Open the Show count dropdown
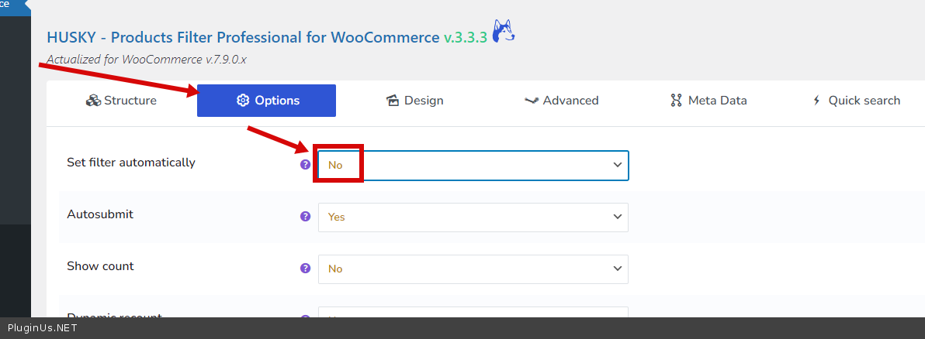Viewport: 925px width, 339px height. pos(473,269)
